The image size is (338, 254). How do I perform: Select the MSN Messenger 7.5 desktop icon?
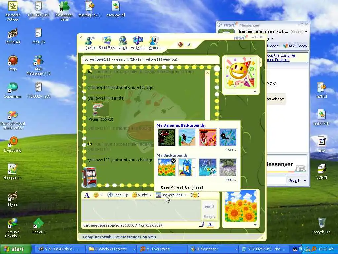38,65
